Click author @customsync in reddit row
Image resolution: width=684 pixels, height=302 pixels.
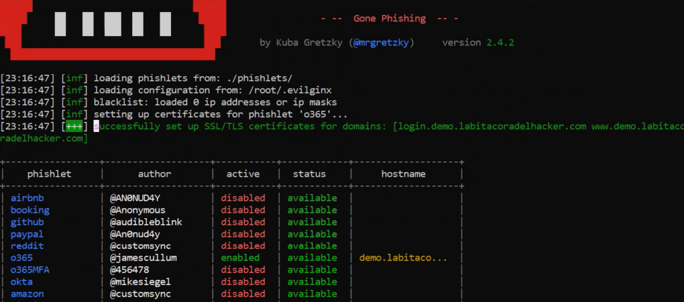point(140,246)
